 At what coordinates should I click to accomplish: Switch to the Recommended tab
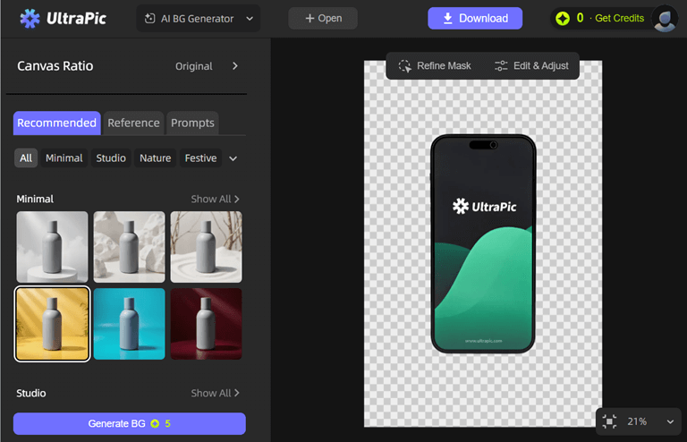point(57,123)
